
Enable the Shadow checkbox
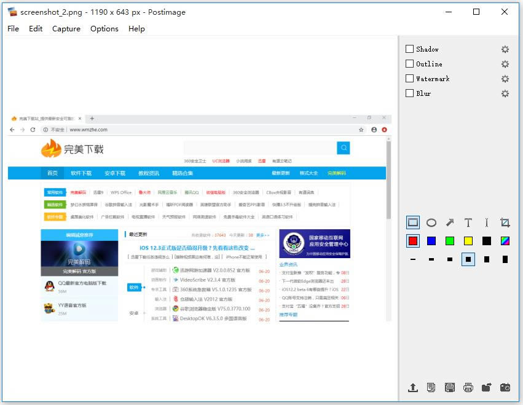[x=409, y=49]
